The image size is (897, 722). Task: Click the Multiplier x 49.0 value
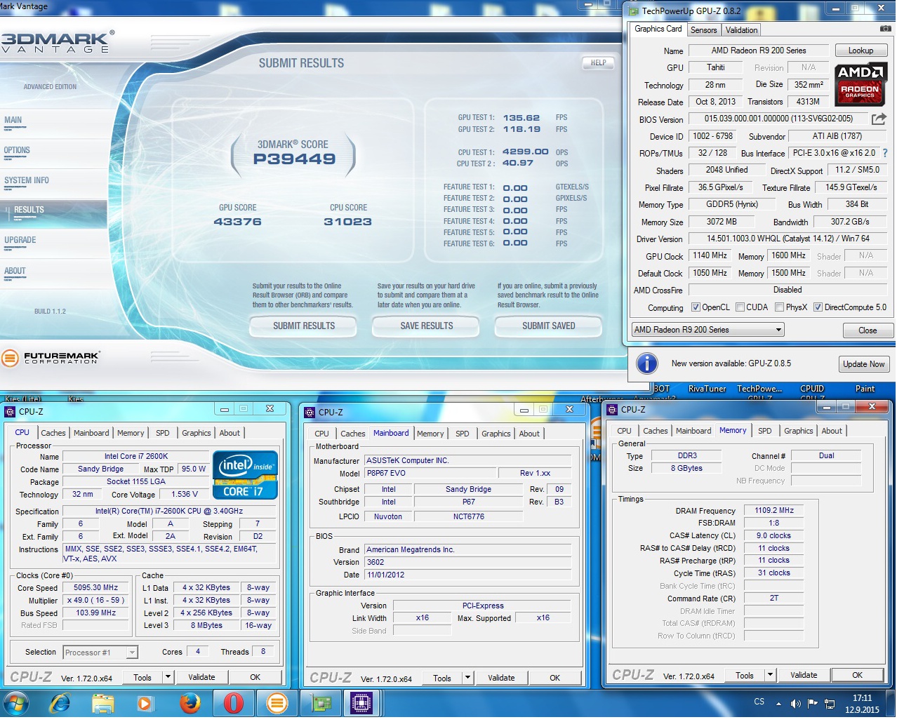tap(96, 601)
